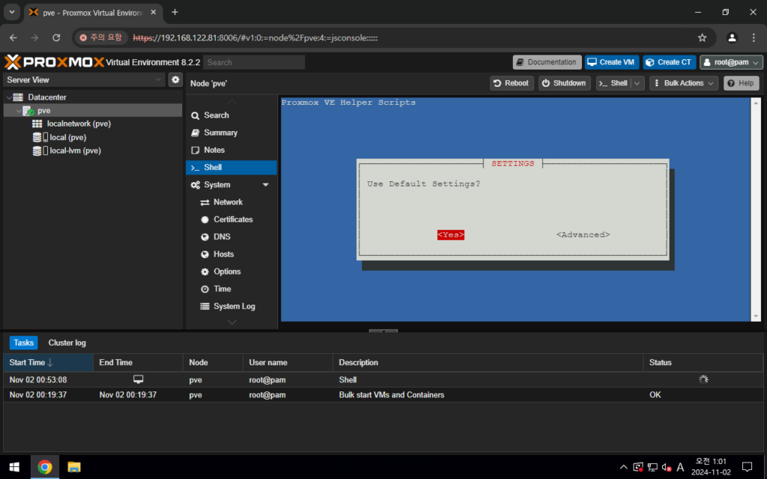Click the Create VM button
Screen dimensions: 767x479
pyautogui.click(x=612, y=62)
